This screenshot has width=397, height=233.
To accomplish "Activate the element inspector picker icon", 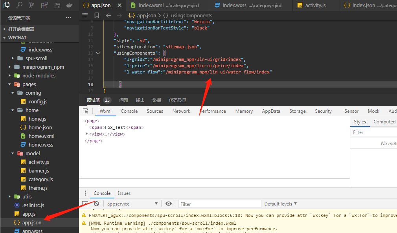I will click(x=86, y=111).
